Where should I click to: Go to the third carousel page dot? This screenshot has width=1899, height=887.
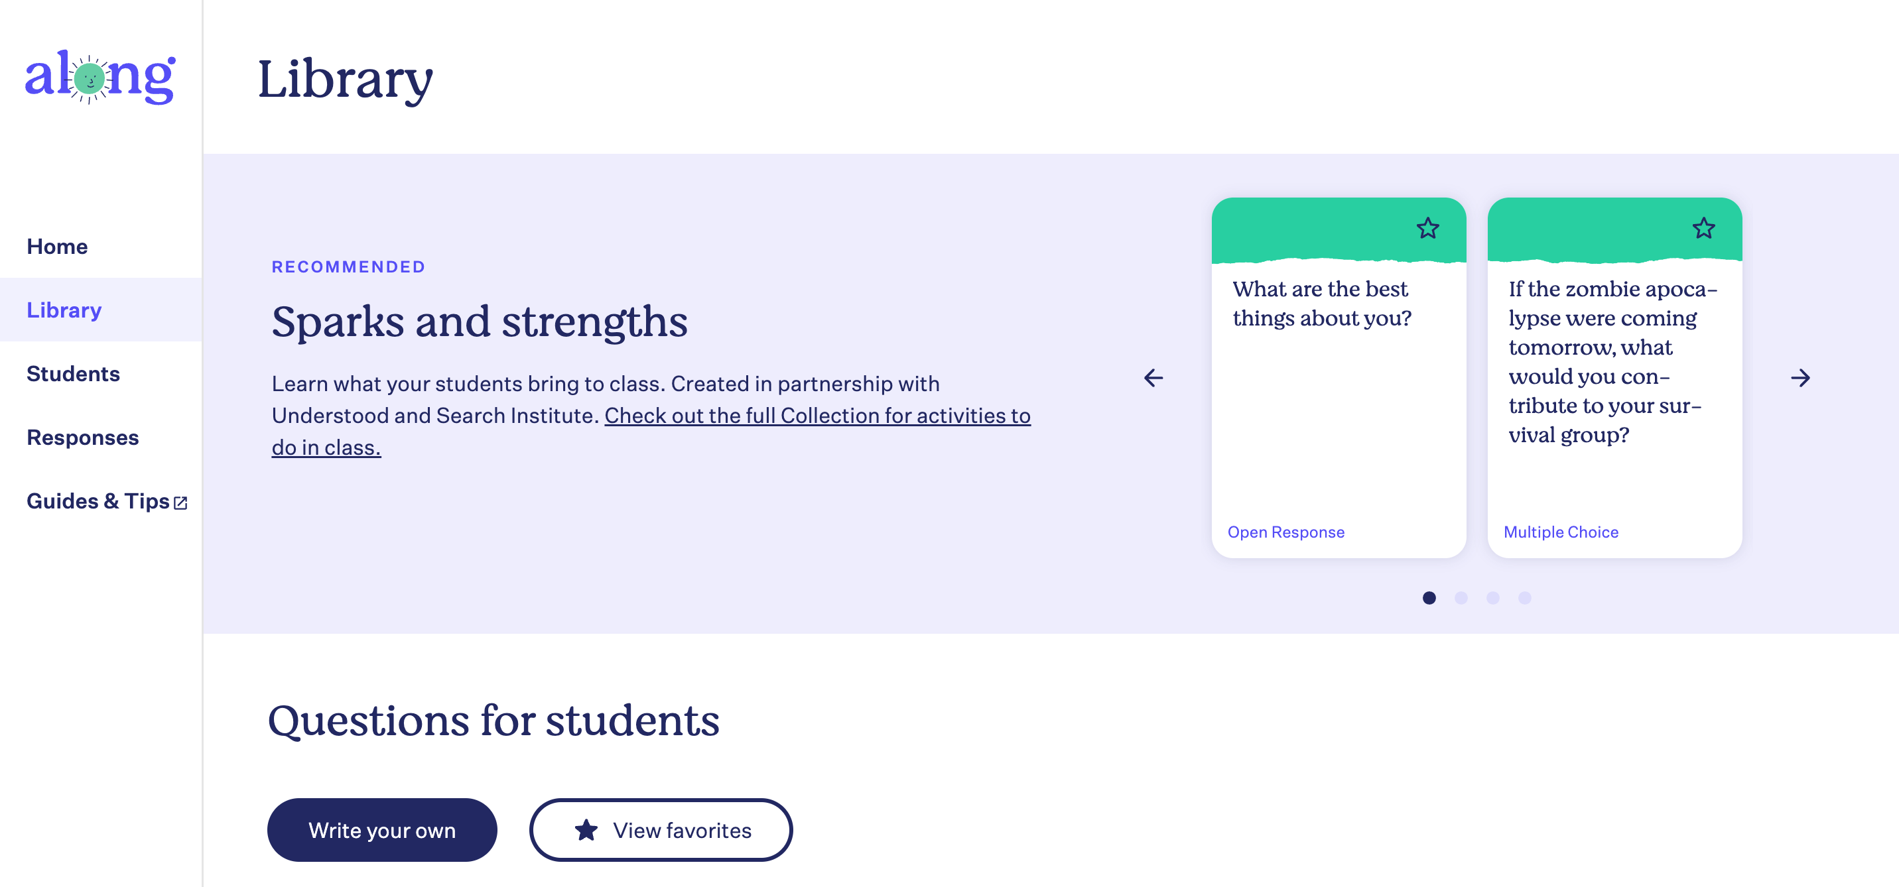(1493, 598)
